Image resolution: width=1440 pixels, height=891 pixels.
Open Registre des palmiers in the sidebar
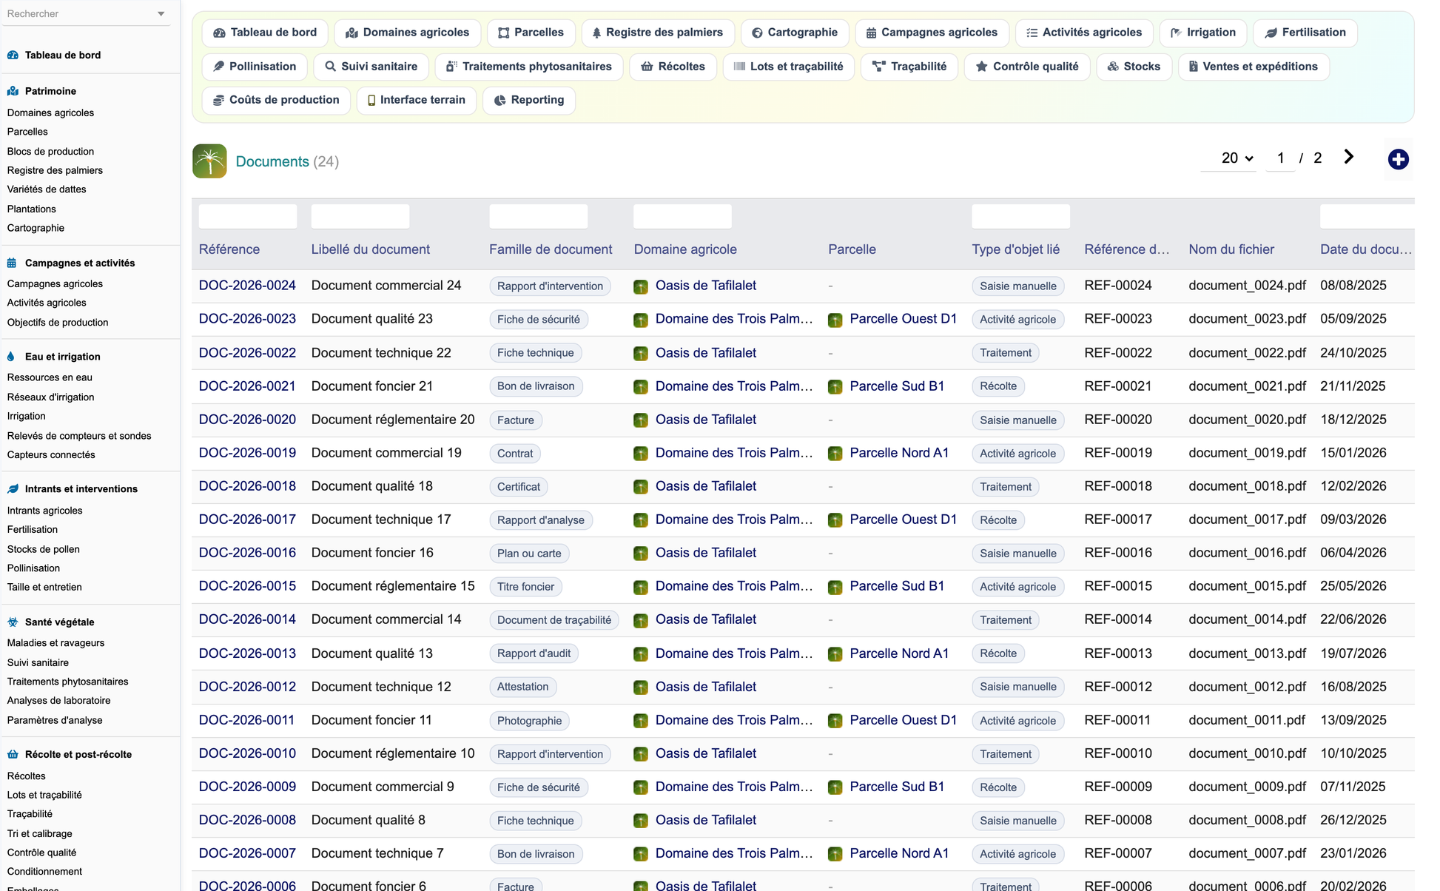tap(55, 170)
